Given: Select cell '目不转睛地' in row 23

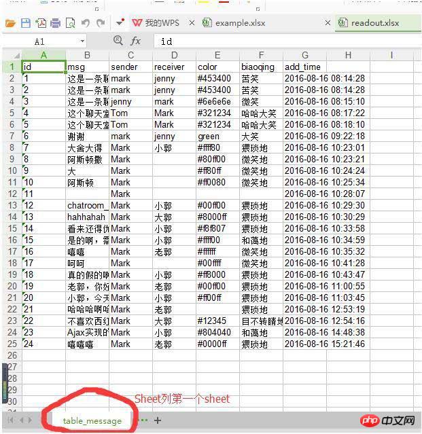Looking at the screenshot, I should click(x=261, y=321).
